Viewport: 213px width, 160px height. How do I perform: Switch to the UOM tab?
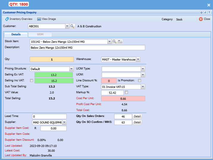point(40,34)
